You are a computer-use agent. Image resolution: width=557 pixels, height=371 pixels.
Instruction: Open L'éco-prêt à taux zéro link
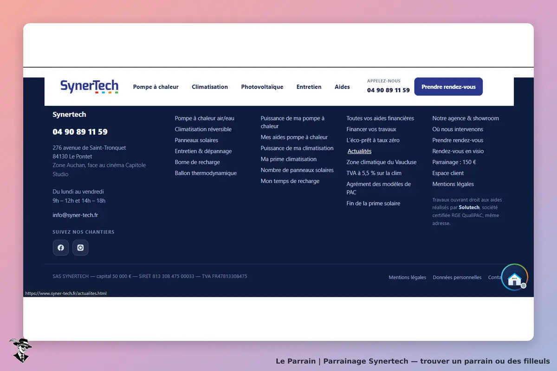tap(373, 140)
